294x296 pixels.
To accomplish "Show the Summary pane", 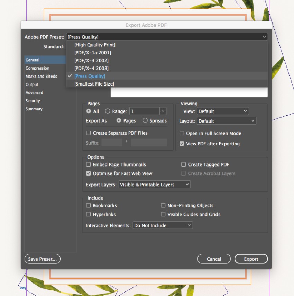I will click(x=34, y=109).
